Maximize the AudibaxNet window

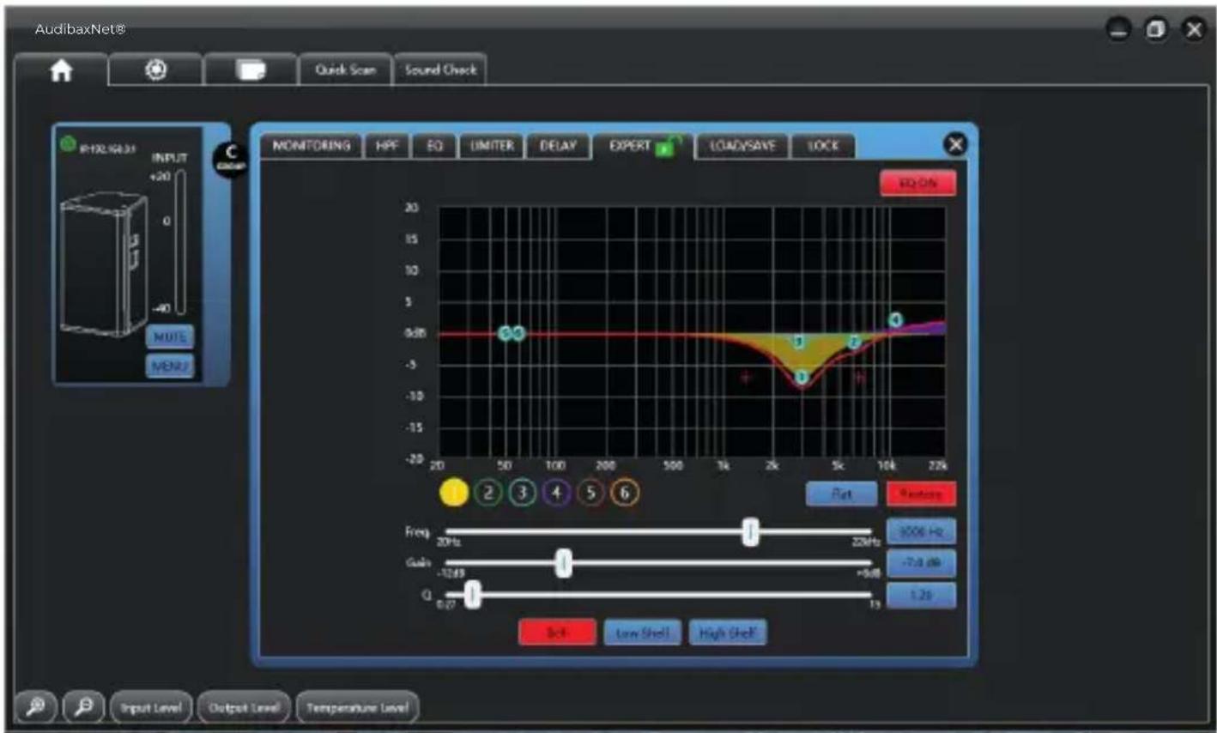tap(1156, 30)
